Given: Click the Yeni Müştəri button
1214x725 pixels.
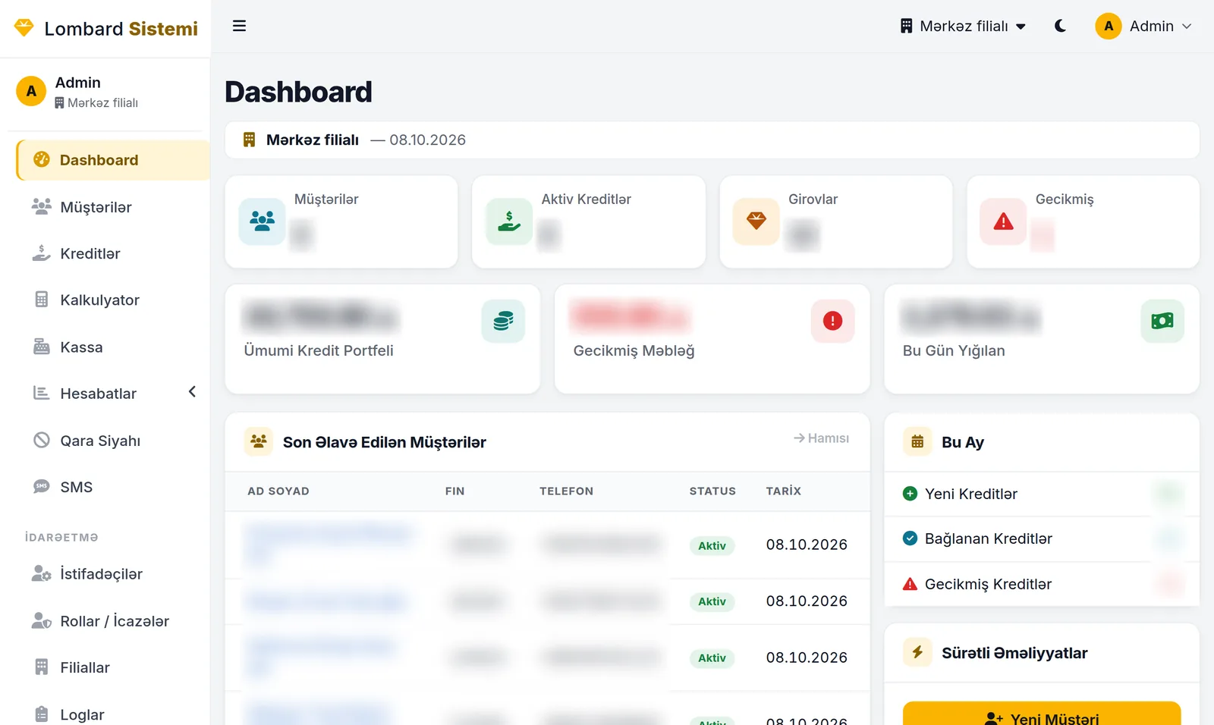Looking at the screenshot, I should click(1042, 714).
